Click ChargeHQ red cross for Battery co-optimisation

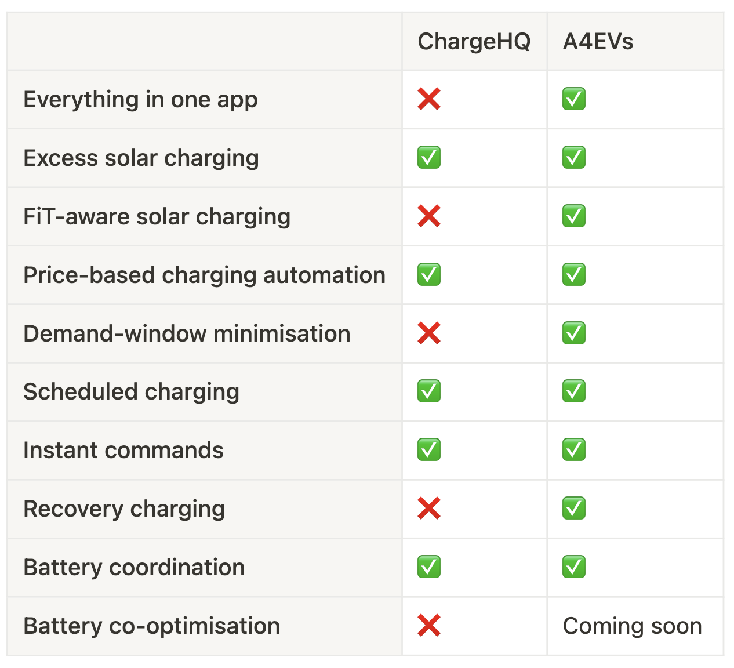(429, 626)
